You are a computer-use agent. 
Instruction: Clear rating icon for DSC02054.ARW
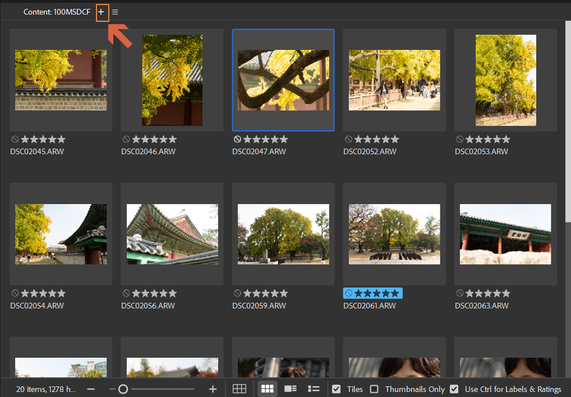pos(15,293)
